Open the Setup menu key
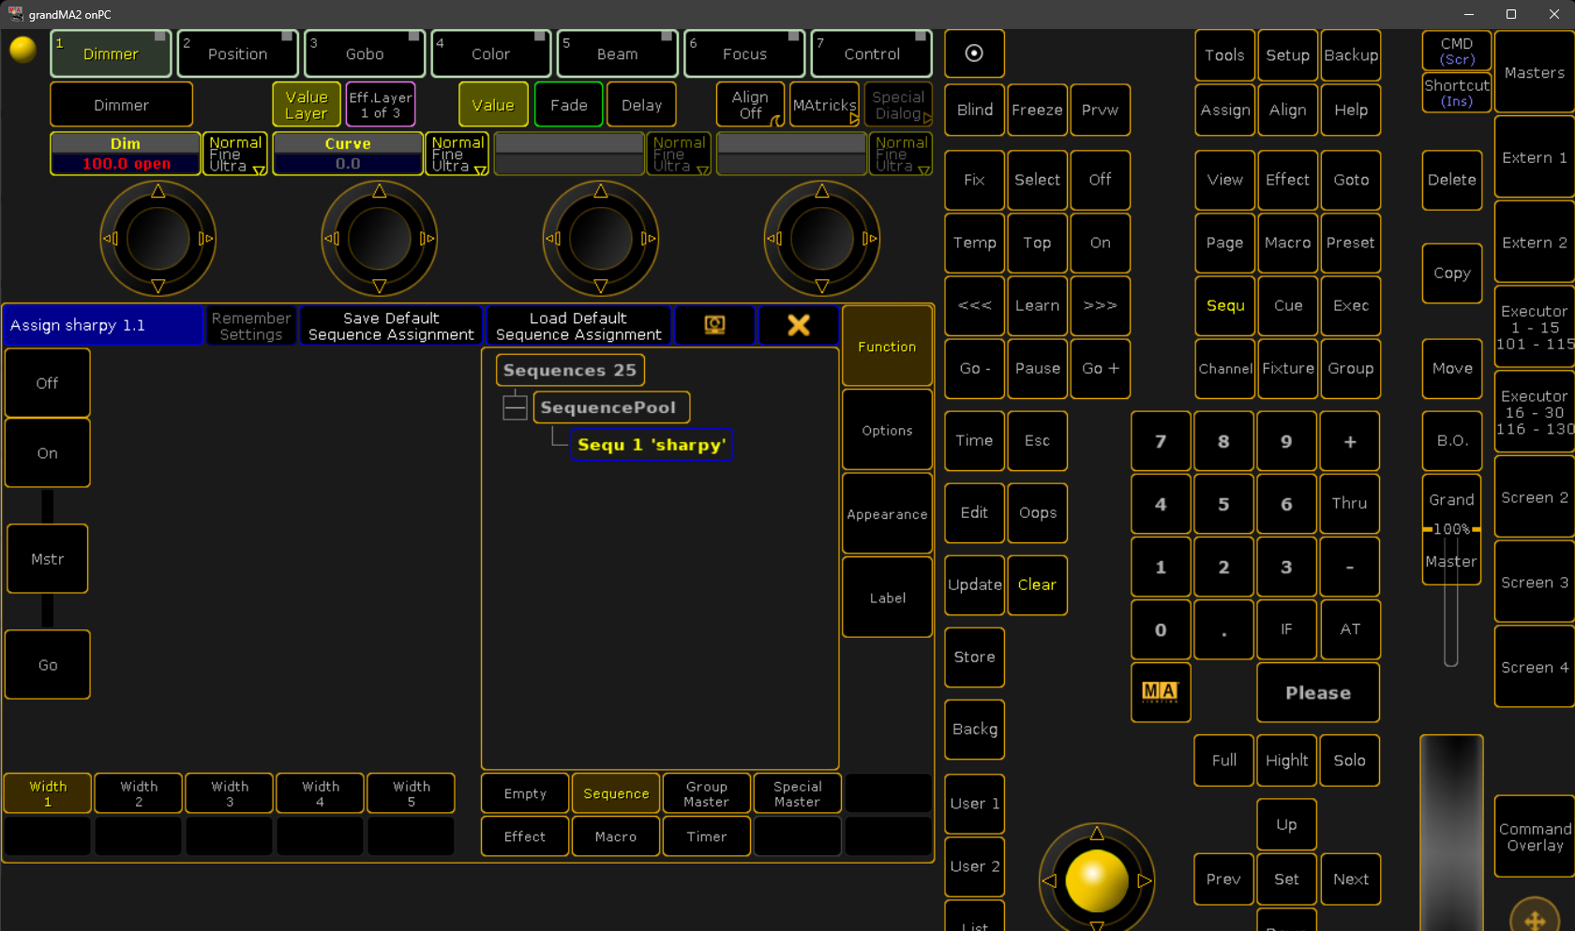The width and height of the screenshot is (1575, 931). (1287, 54)
